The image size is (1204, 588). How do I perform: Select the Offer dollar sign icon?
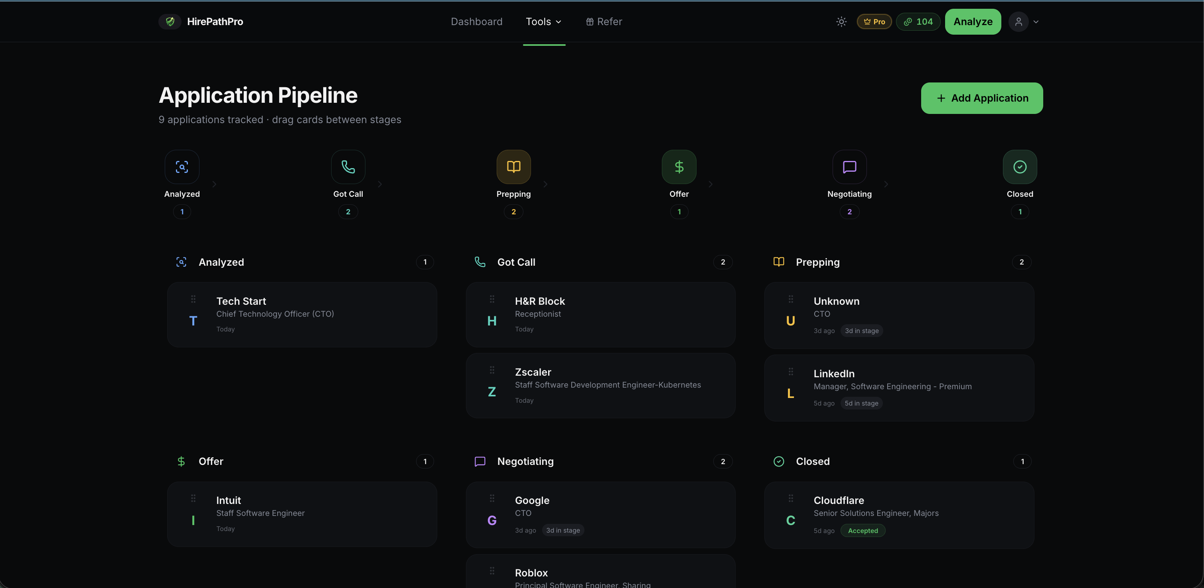click(x=679, y=167)
